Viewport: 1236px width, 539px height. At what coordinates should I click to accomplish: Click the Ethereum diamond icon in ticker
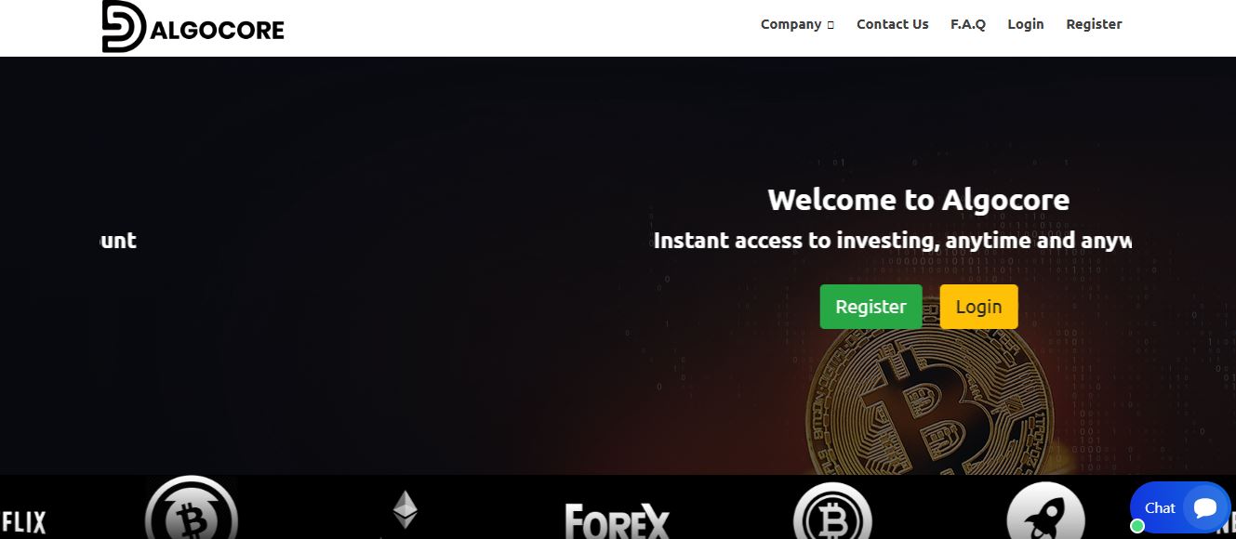405,511
